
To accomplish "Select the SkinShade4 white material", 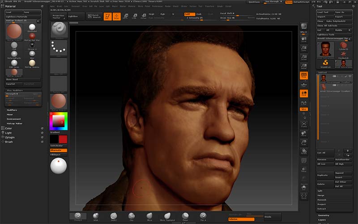I will coord(32,28).
